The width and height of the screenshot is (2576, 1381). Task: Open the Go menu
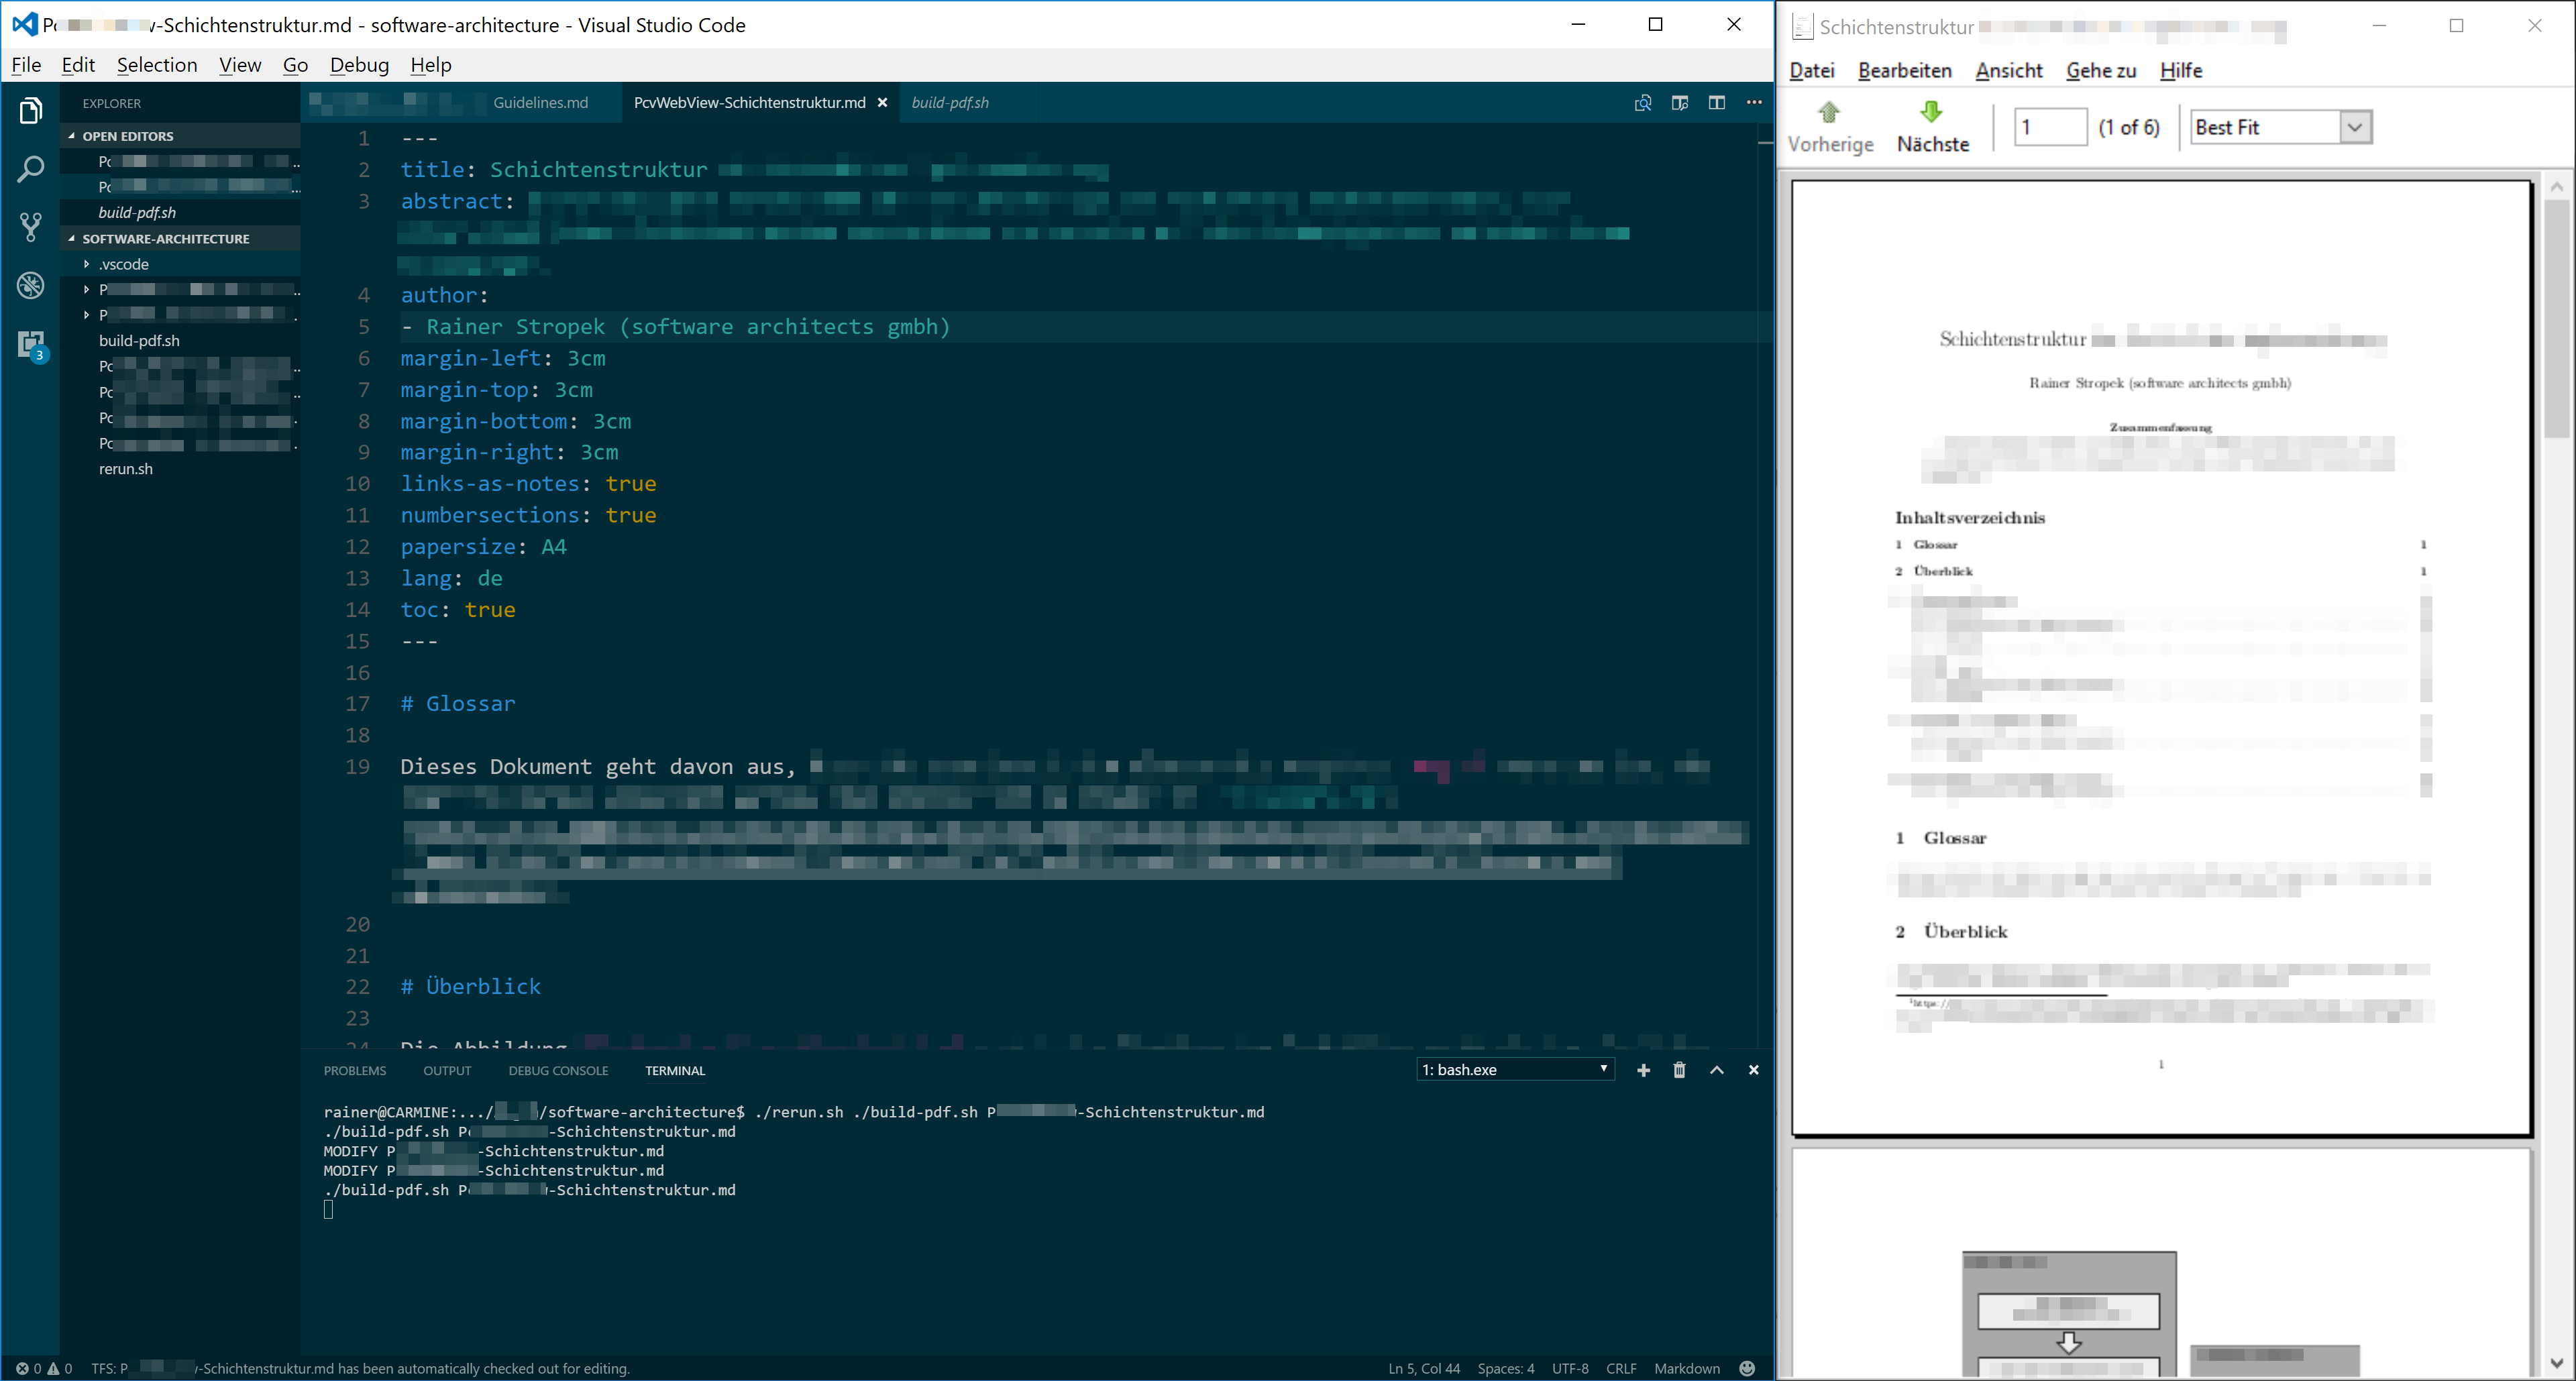[x=295, y=65]
